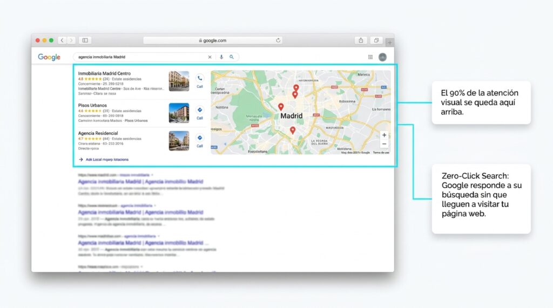
Task: Call Inmobiliaria Madrid Centro via the phone icon
Action: 200,78
